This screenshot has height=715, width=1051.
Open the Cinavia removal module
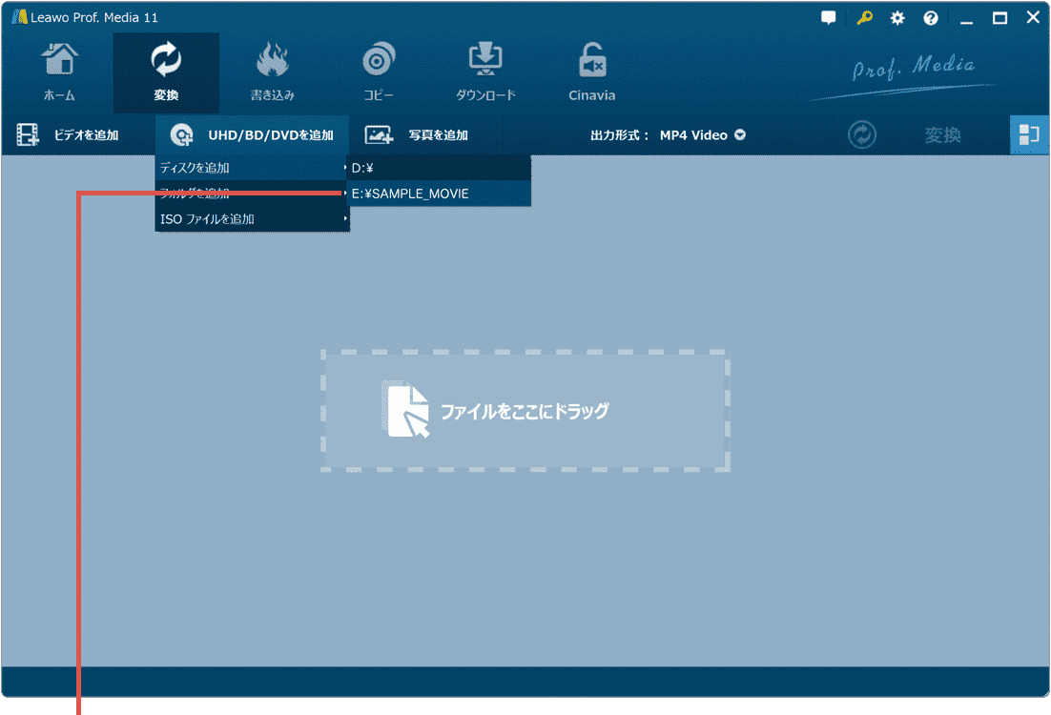[x=591, y=71]
